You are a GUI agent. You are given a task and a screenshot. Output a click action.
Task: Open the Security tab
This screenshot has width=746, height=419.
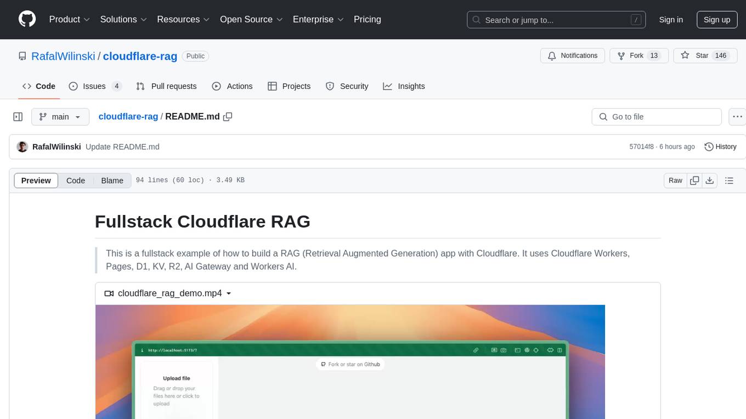347,86
